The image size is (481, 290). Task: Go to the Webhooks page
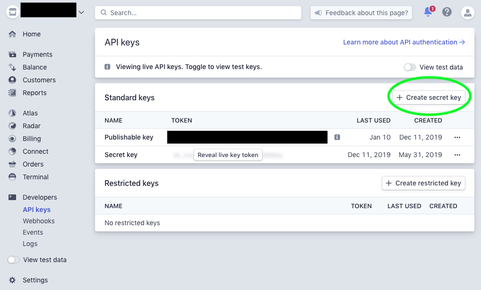(x=38, y=221)
